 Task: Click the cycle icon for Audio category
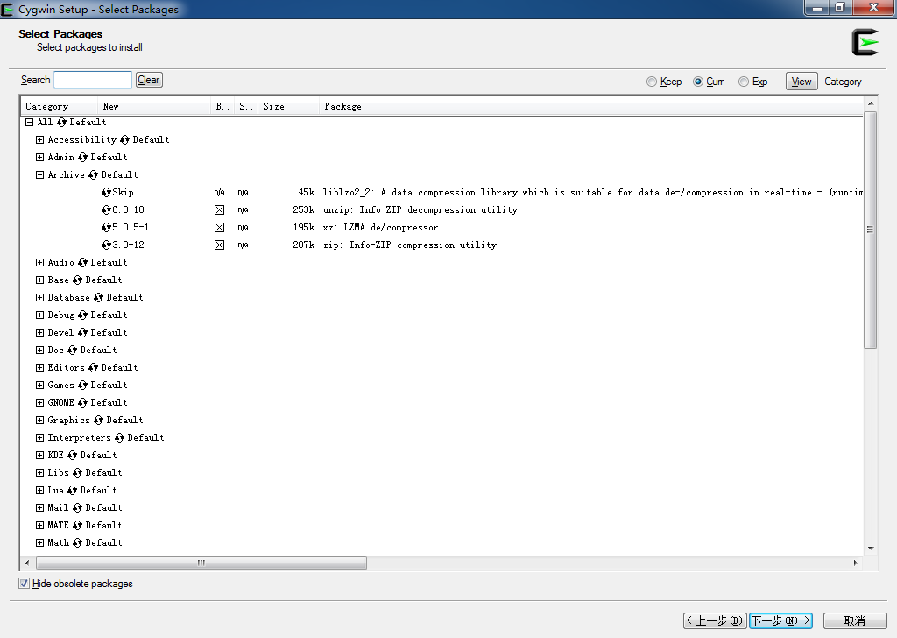pos(82,263)
